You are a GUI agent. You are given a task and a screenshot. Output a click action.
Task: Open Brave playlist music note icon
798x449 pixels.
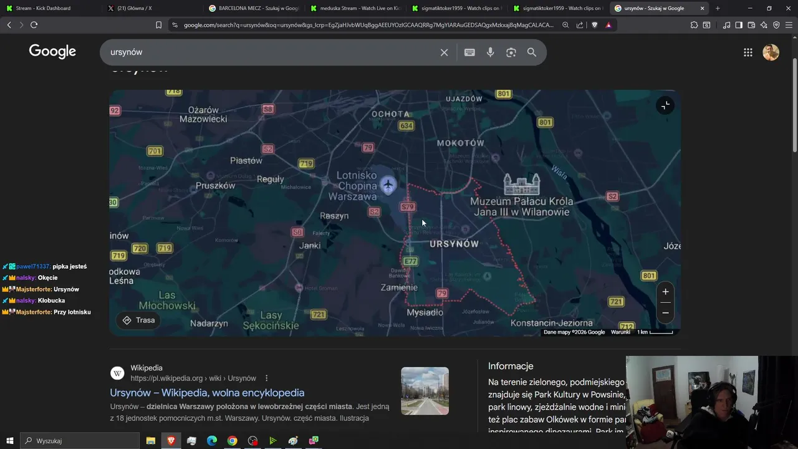(726, 25)
